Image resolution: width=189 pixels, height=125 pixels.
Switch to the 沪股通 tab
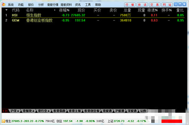point(120,111)
